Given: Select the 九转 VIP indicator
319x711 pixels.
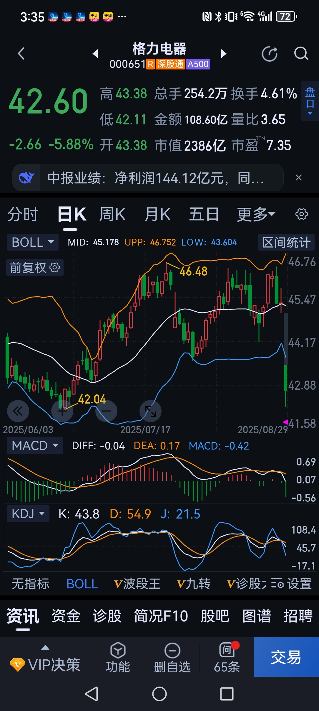Looking at the screenshot, I should pos(193,584).
